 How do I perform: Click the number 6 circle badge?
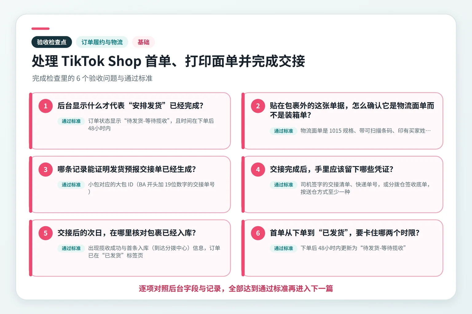pyautogui.click(x=258, y=233)
